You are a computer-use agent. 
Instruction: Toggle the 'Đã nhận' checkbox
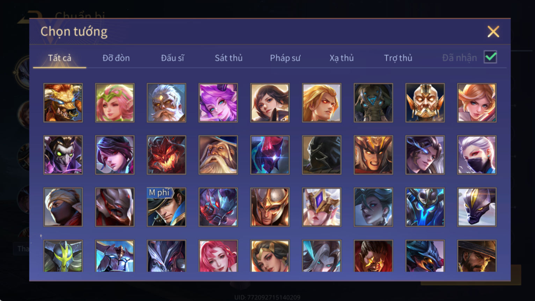click(490, 57)
